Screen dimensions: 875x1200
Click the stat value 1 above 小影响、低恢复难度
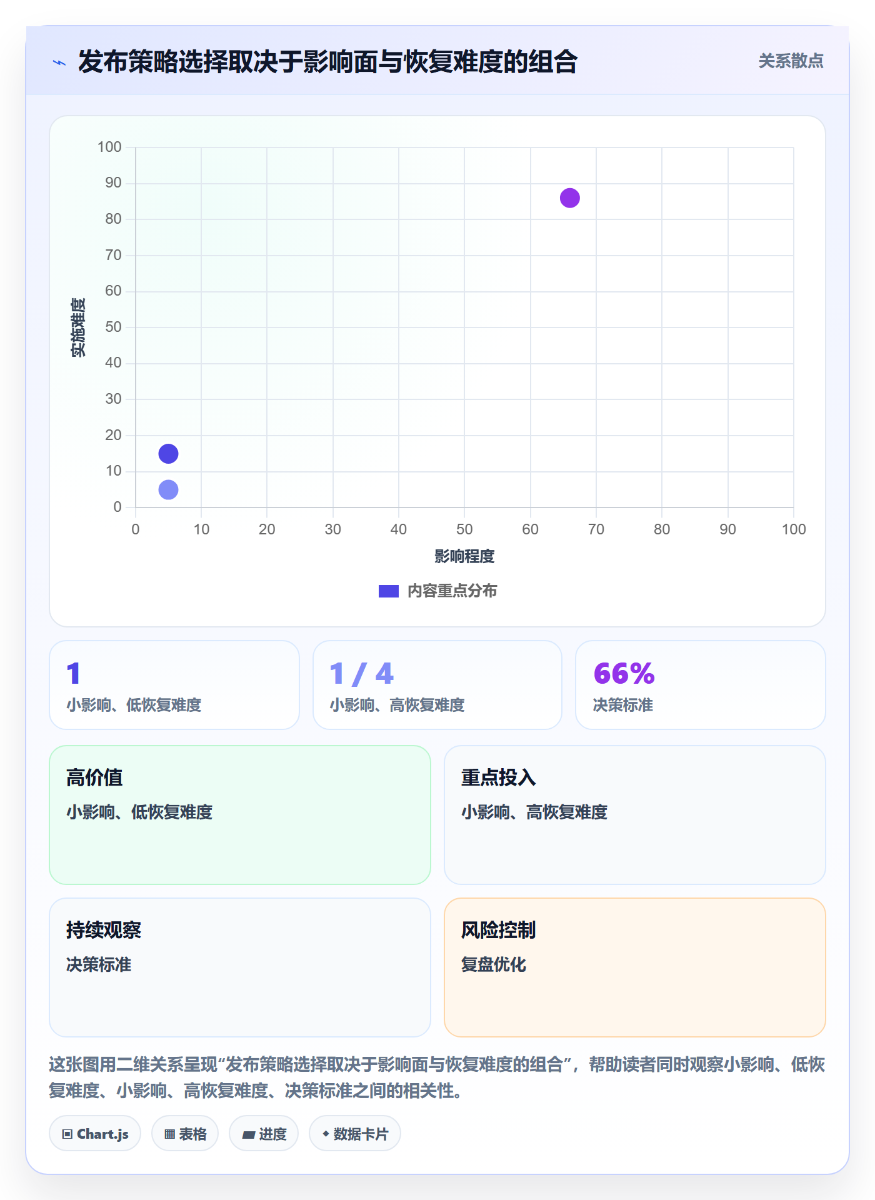(74, 674)
